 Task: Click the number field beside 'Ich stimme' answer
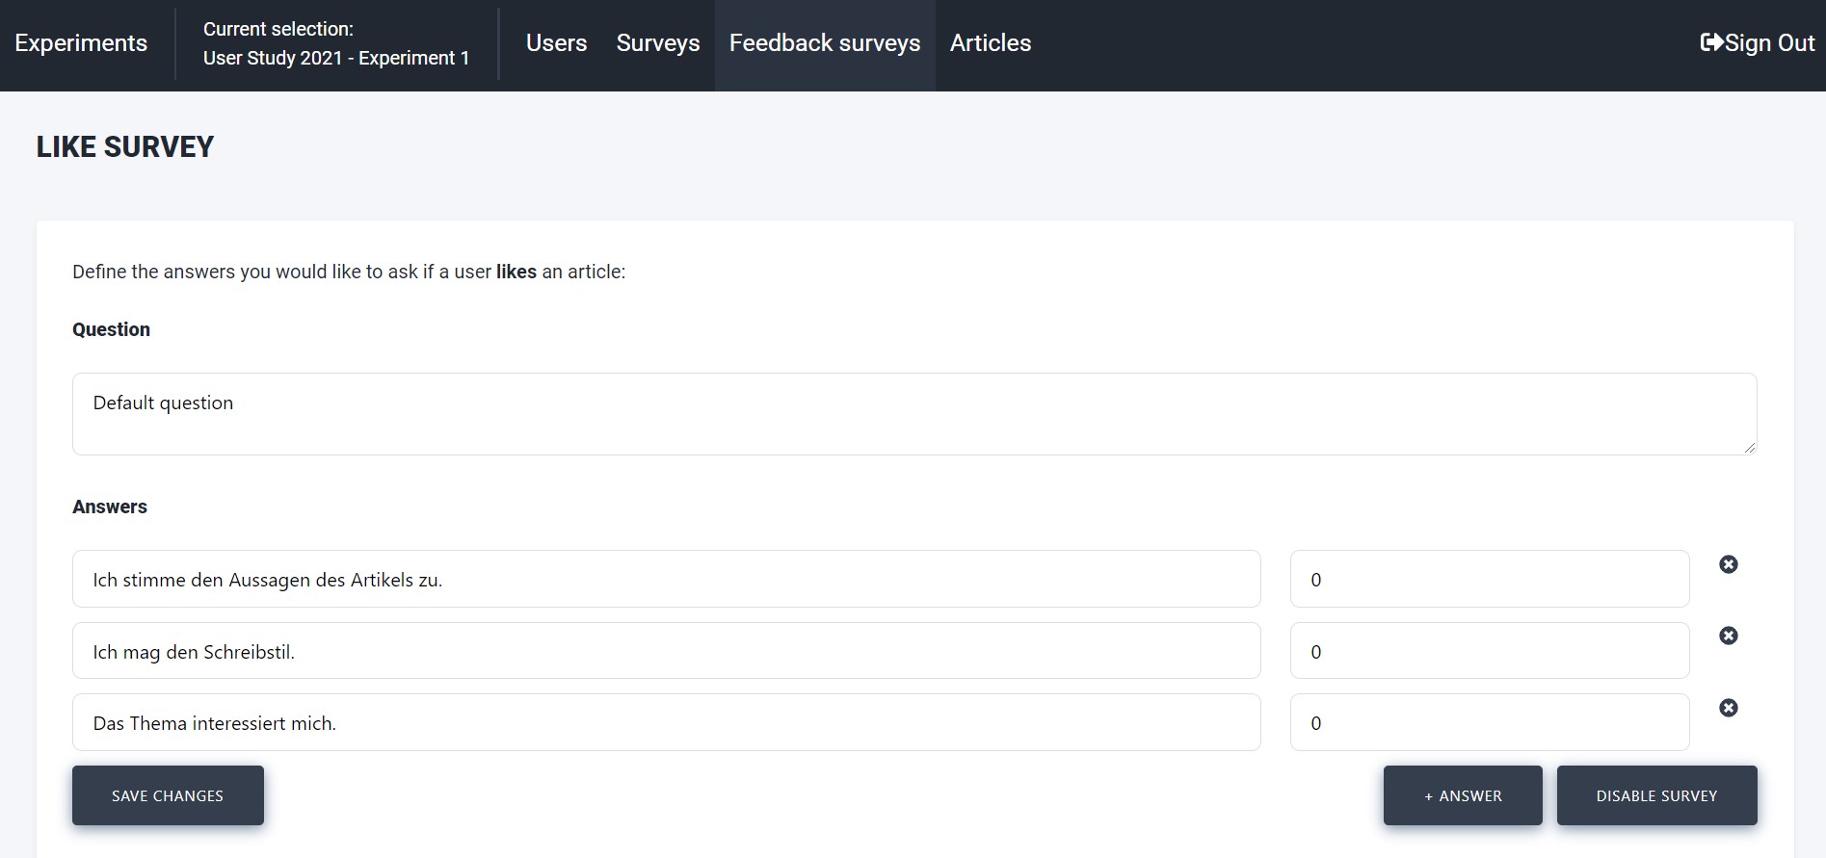pos(1490,579)
